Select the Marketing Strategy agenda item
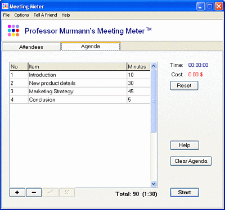The height and width of the screenshot is (210, 225). (x=77, y=92)
